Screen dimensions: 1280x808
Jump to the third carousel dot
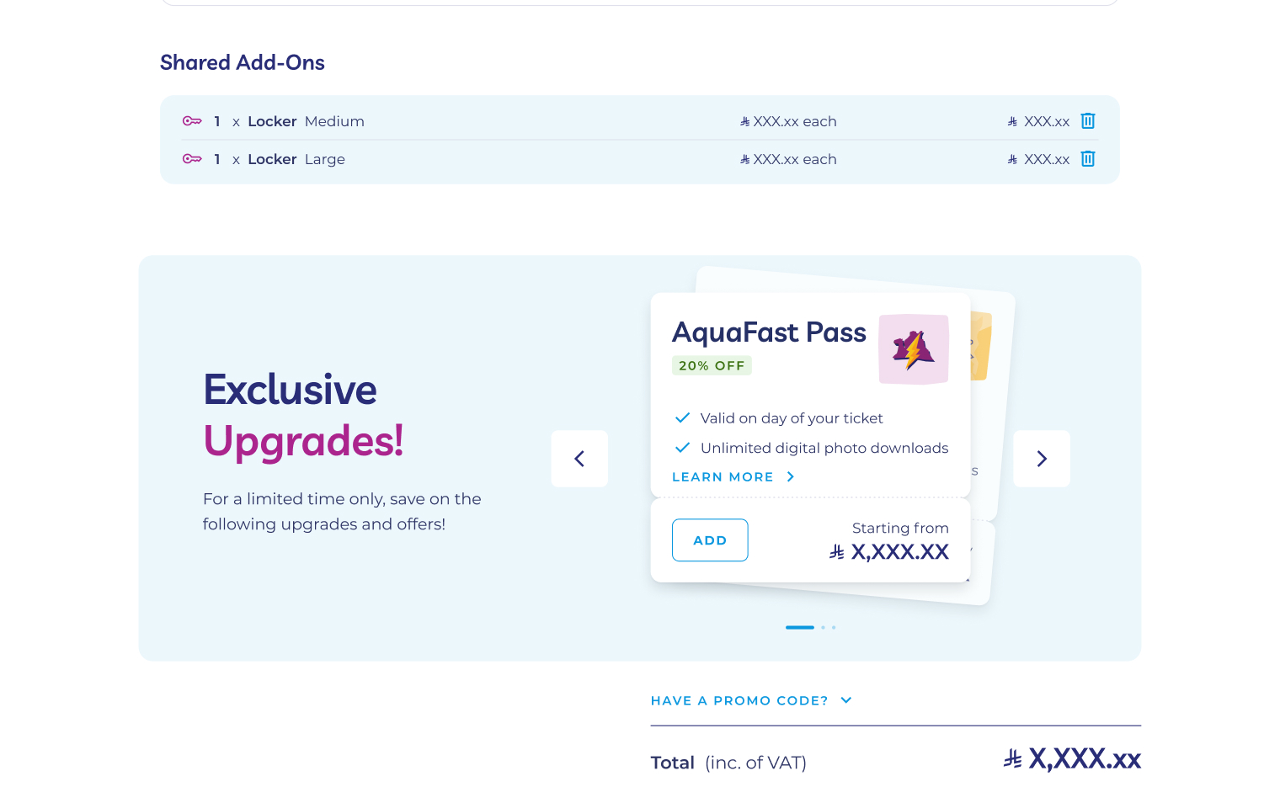834,628
